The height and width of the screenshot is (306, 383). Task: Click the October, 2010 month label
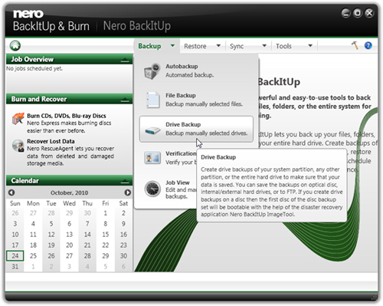(x=69, y=192)
